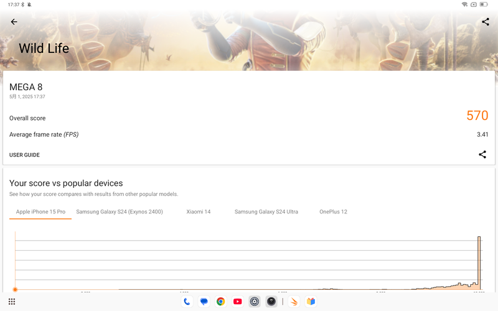Tap the MEGA 8 device name
Screen dimensions: 498x311
pyautogui.click(x=26, y=87)
